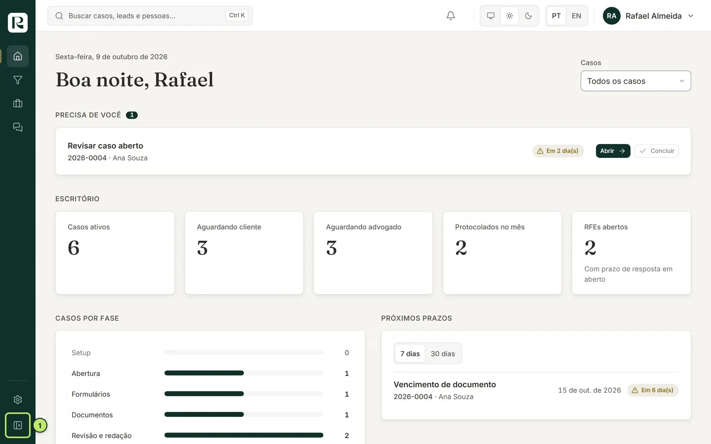Screen dimensions: 711x444
Task: Switch language to PT
Action: coord(556,16)
